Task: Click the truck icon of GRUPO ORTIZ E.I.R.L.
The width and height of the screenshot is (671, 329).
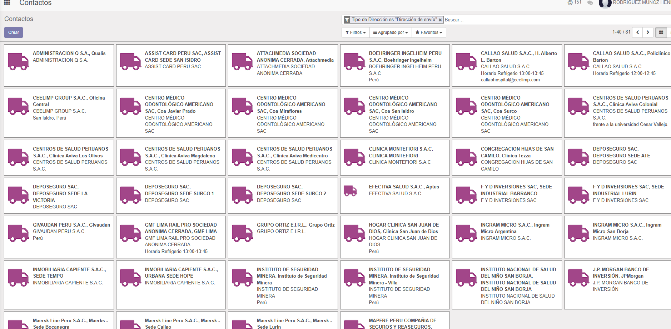Action: point(243,233)
